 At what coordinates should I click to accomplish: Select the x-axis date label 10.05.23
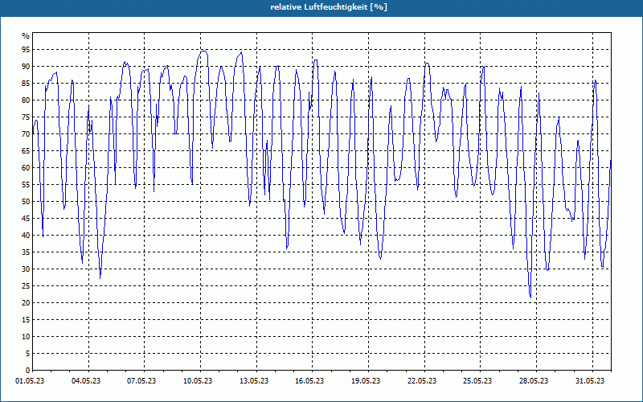[198, 381]
